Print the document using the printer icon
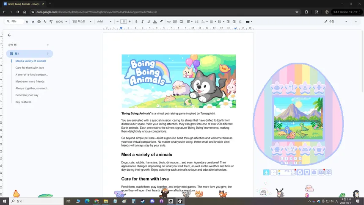Viewport: 364px width, 205px height. 39,22
